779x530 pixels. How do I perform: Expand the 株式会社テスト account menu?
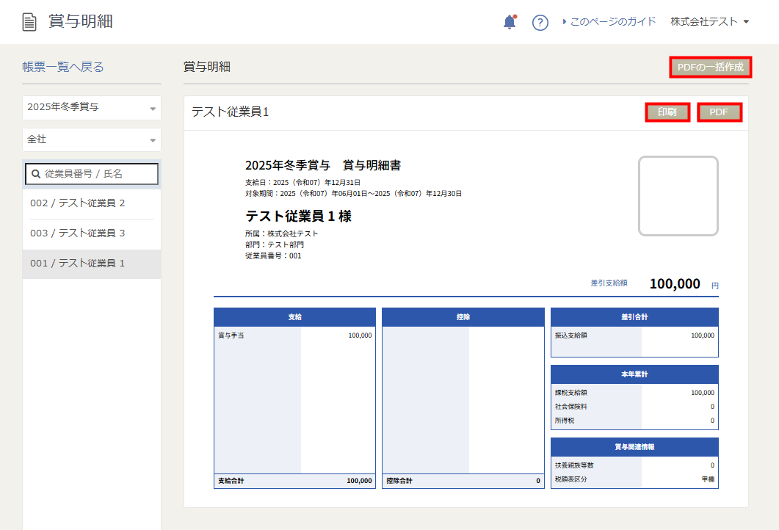[x=709, y=22]
